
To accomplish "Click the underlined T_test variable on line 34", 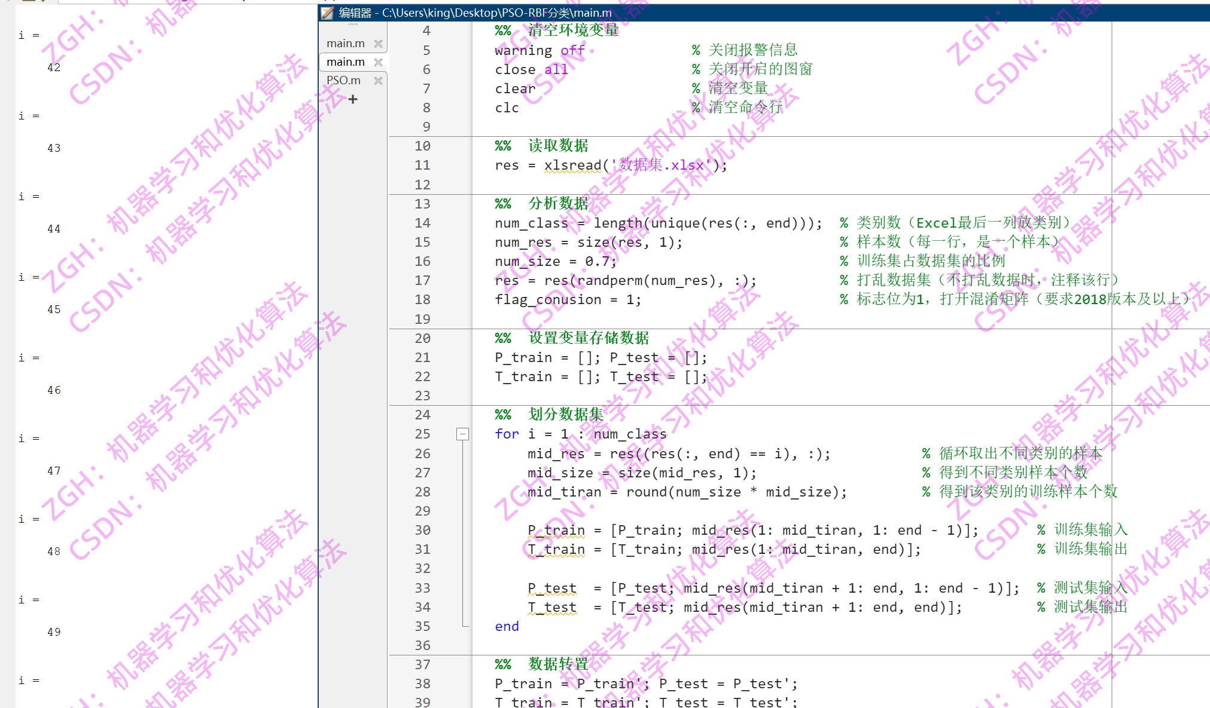I will [552, 608].
